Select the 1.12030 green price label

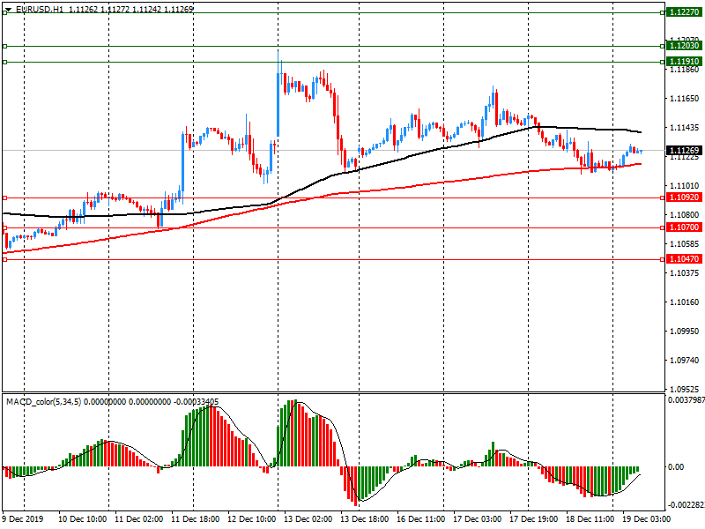pos(685,46)
